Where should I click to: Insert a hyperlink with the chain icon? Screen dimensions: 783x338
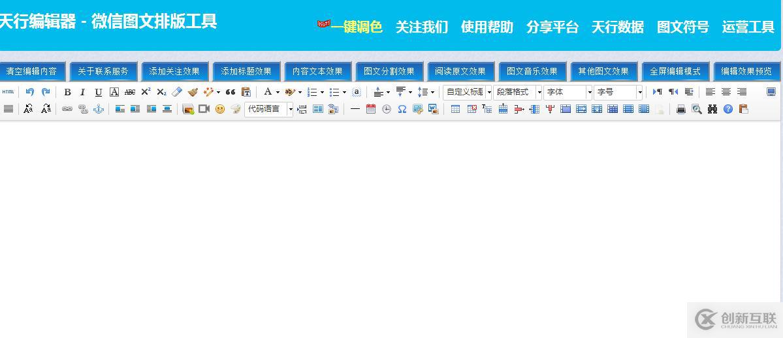[67, 109]
